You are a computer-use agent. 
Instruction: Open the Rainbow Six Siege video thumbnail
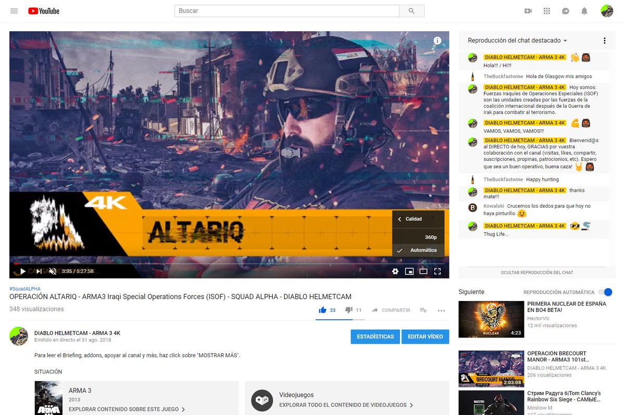491,403
